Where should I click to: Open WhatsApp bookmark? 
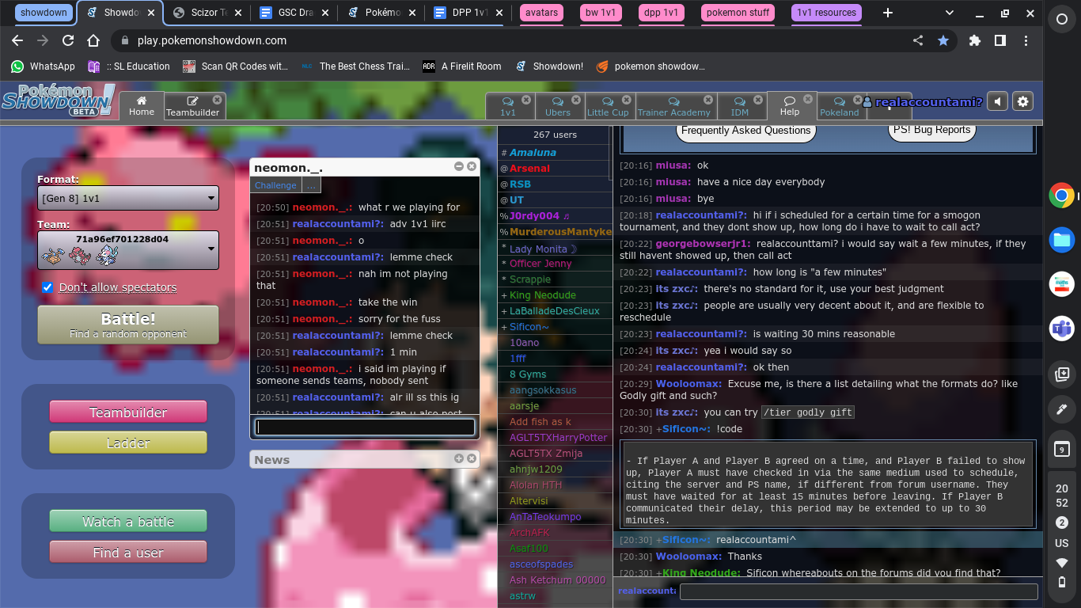pos(44,66)
